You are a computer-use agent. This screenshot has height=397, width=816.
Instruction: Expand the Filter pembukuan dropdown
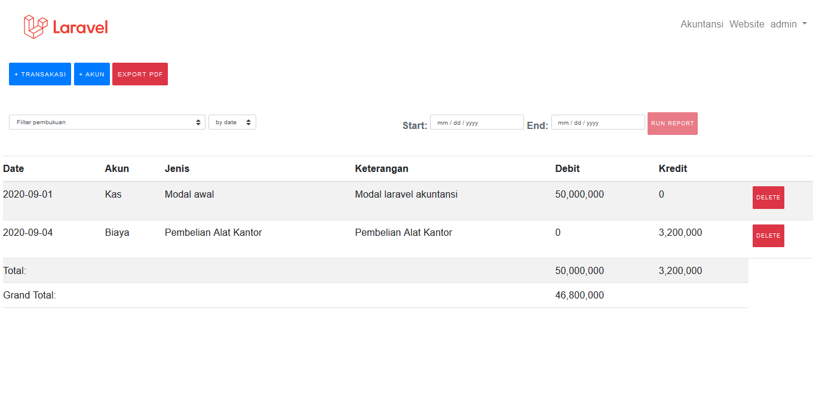107,122
